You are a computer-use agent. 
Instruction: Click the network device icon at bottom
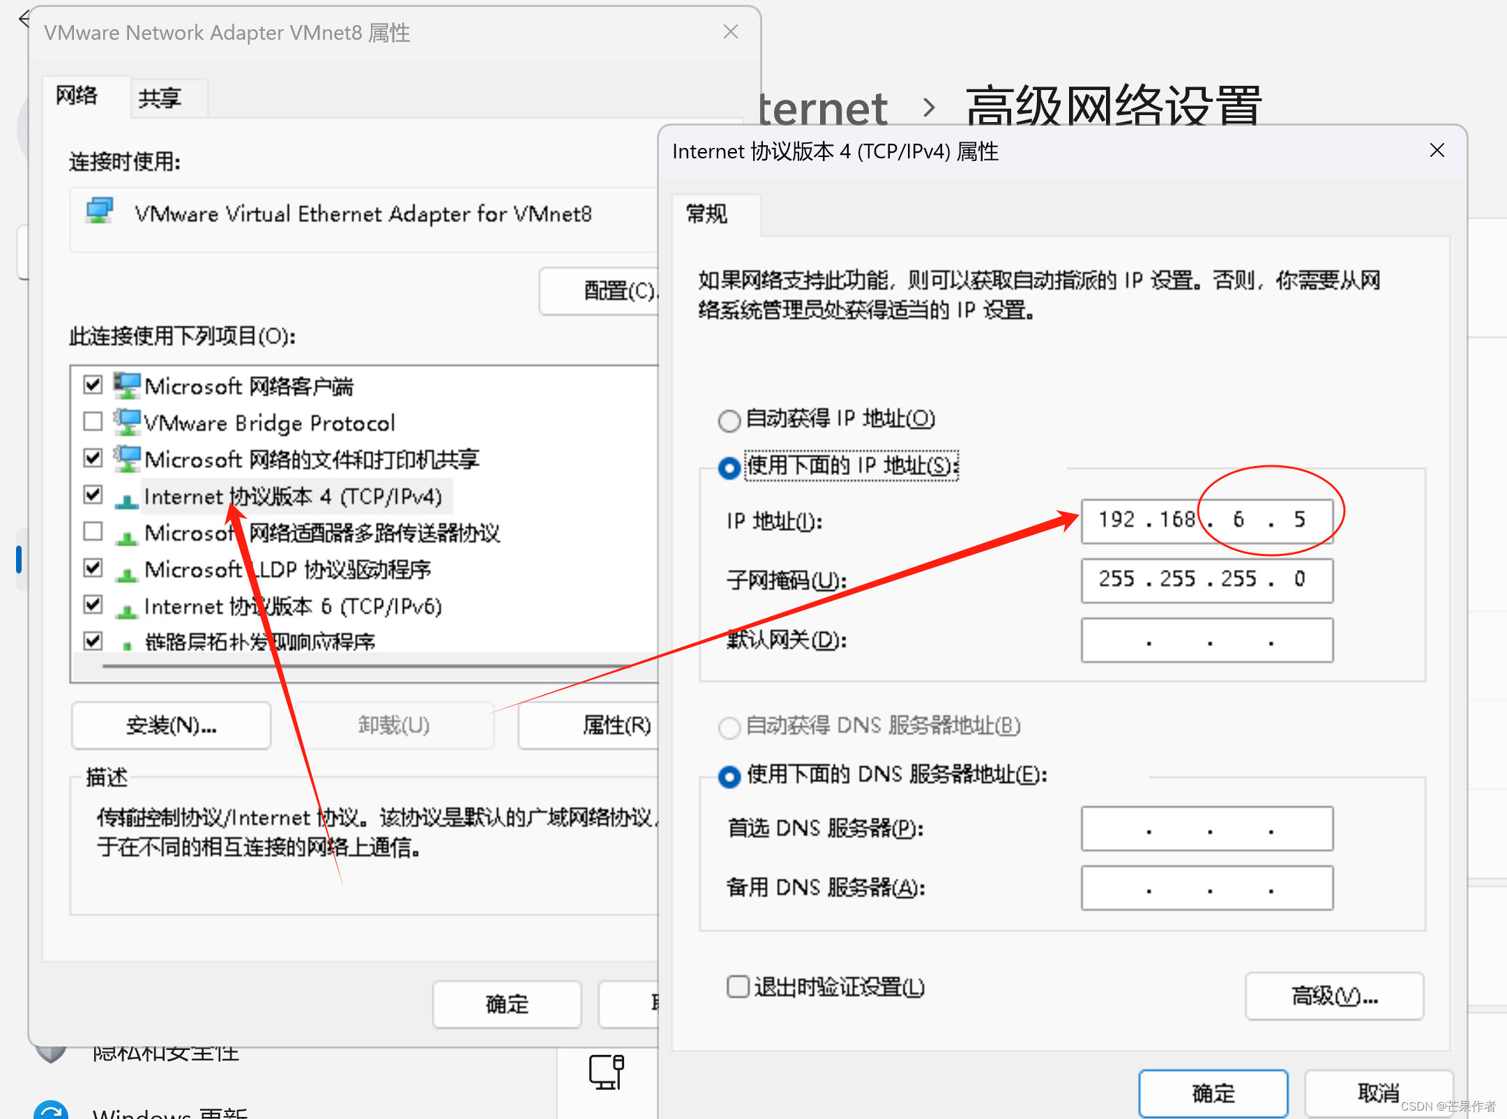[606, 1072]
